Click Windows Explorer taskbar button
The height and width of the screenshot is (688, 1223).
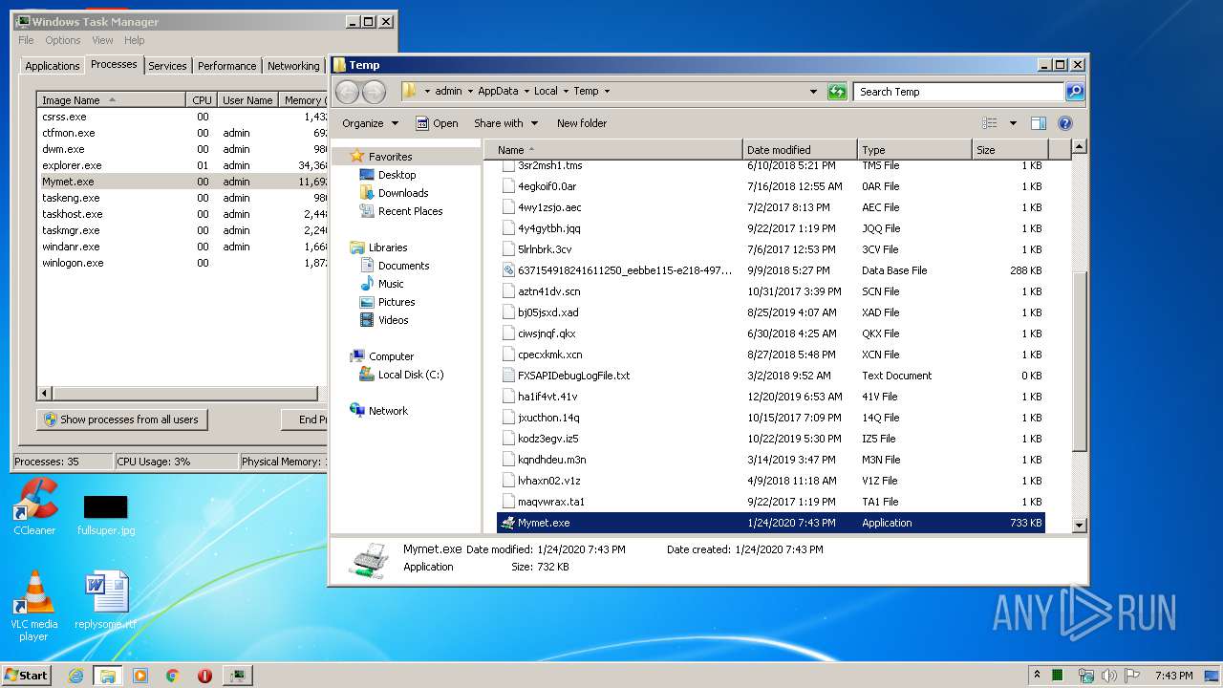(108, 676)
